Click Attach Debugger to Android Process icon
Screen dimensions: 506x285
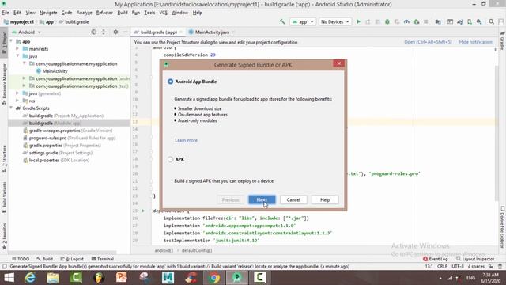[417, 21]
